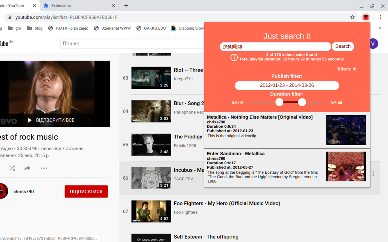
Task: Open Clapping Slow bookmark
Action: pyautogui.click(x=188, y=28)
